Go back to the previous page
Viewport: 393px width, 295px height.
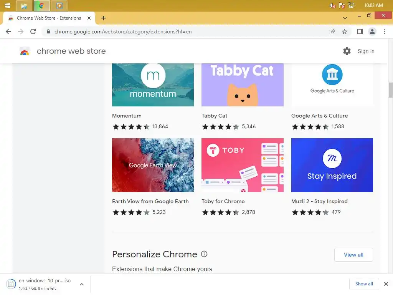pyautogui.click(x=8, y=31)
